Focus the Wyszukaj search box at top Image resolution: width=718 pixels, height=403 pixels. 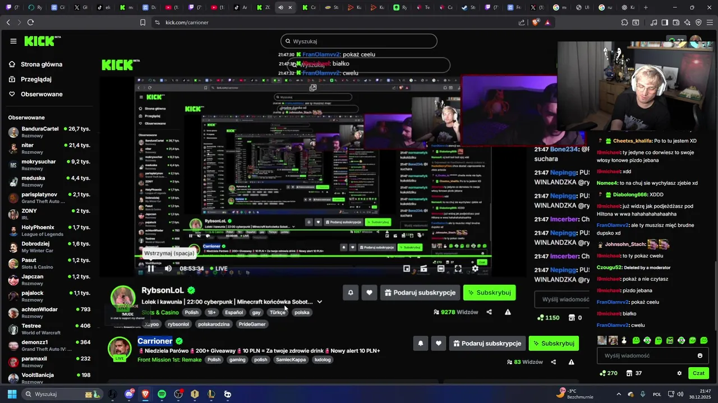coord(359,41)
